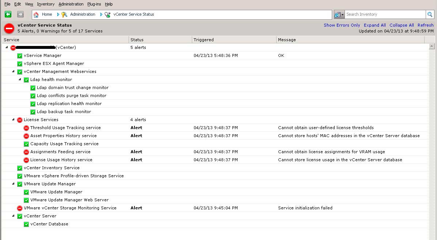
Task: Open the Help menu
Action: pyautogui.click(x=109, y=4)
